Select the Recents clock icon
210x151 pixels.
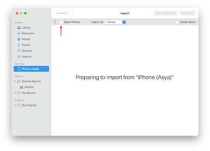(19, 51)
